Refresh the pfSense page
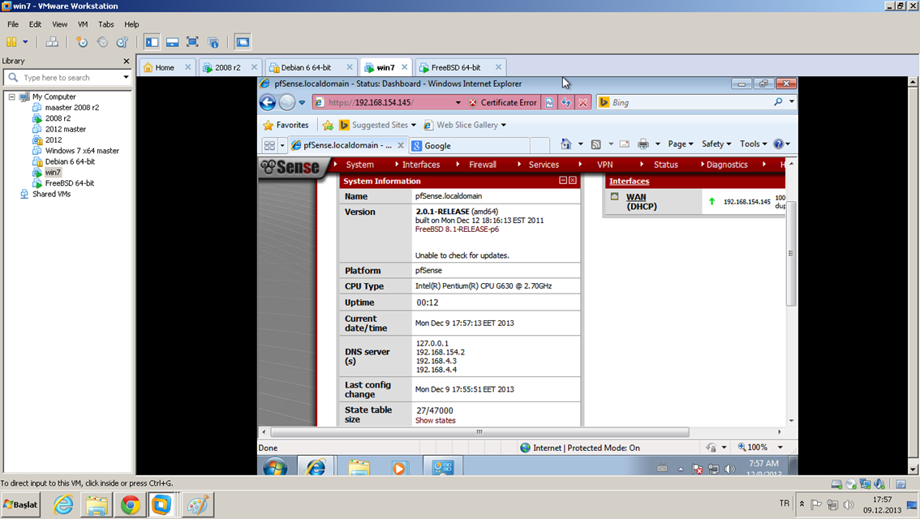 point(566,103)
